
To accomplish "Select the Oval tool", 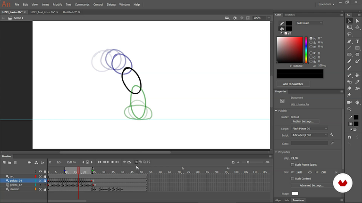I will [349, 55].
